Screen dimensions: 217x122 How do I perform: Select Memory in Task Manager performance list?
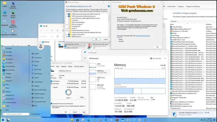[x=100, y=71]
